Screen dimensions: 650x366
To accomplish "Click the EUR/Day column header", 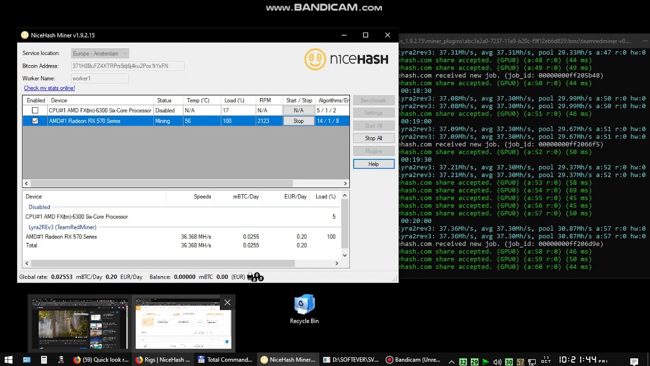I will 286,197.
